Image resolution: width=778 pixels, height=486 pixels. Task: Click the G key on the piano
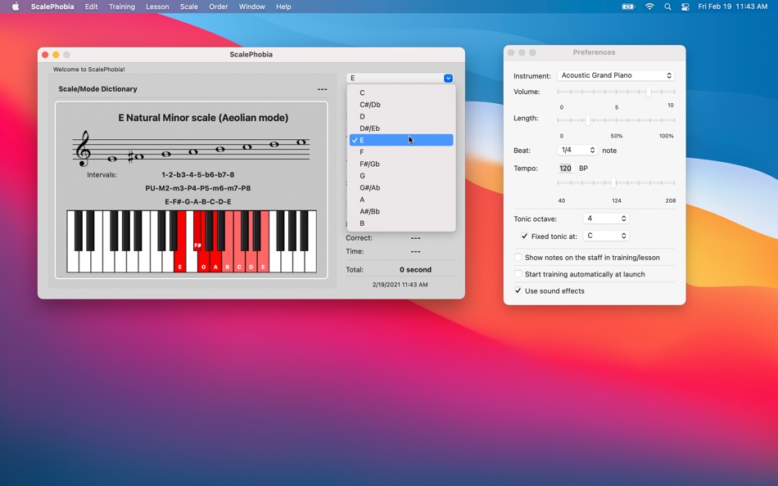click(203, 261)
